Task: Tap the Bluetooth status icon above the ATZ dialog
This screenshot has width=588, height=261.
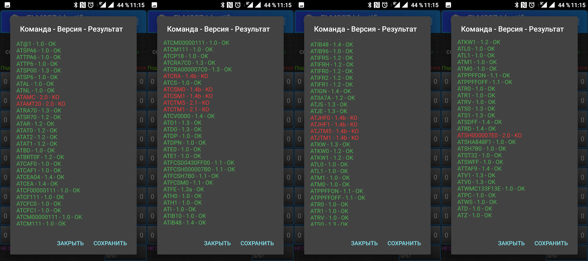Action: click(x=517, y=5)
